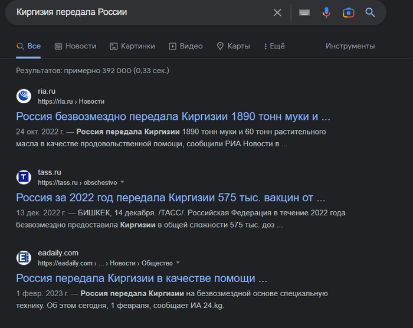Open the Инструменты search tools

point(350,46)
